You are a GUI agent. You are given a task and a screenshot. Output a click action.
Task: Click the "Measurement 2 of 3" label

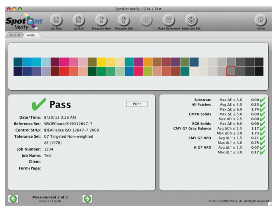[50, 197]
